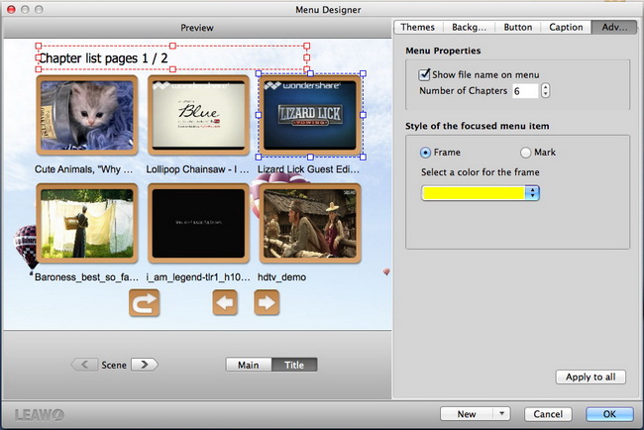Select the Blue Lollipop Chainsaw thumbnail
The height and width of the screenshot is (430, 644).
click(199, 115)
